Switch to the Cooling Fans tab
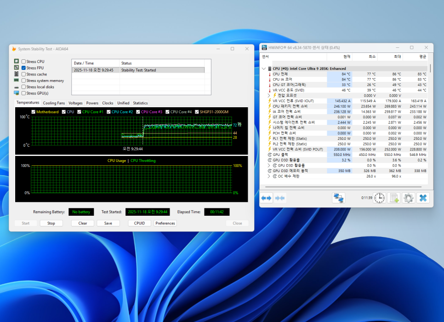The width and height of the screenshot is (444, 322). pos(54,103)
